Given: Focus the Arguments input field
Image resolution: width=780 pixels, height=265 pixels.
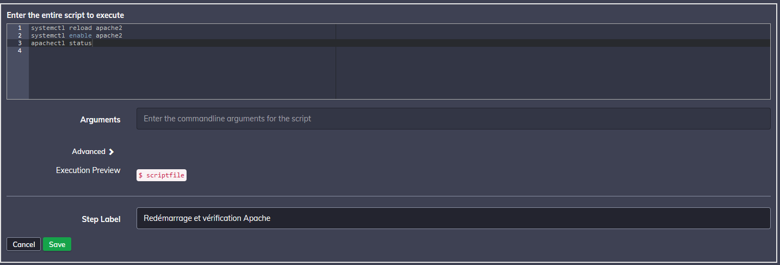Looking at the screenshot, I should click(453, 119).
